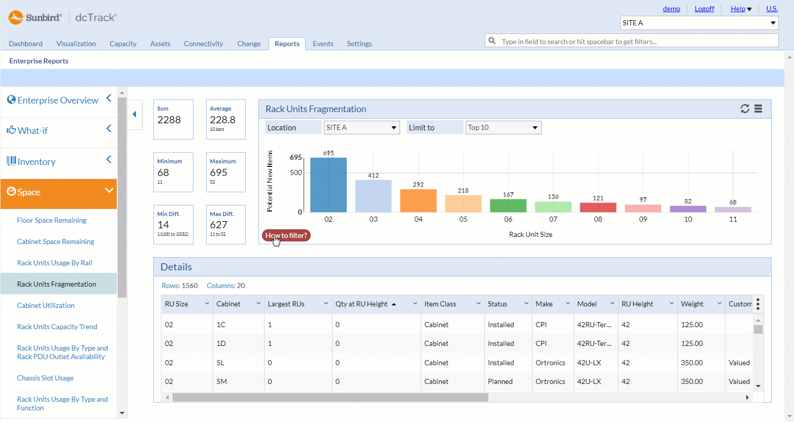Switch to the Connectivity tab

click(203, 44)
